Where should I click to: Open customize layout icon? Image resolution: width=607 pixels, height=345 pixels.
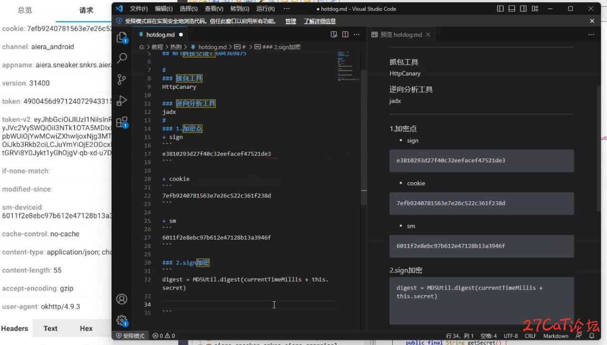click(x=535, y=9)
